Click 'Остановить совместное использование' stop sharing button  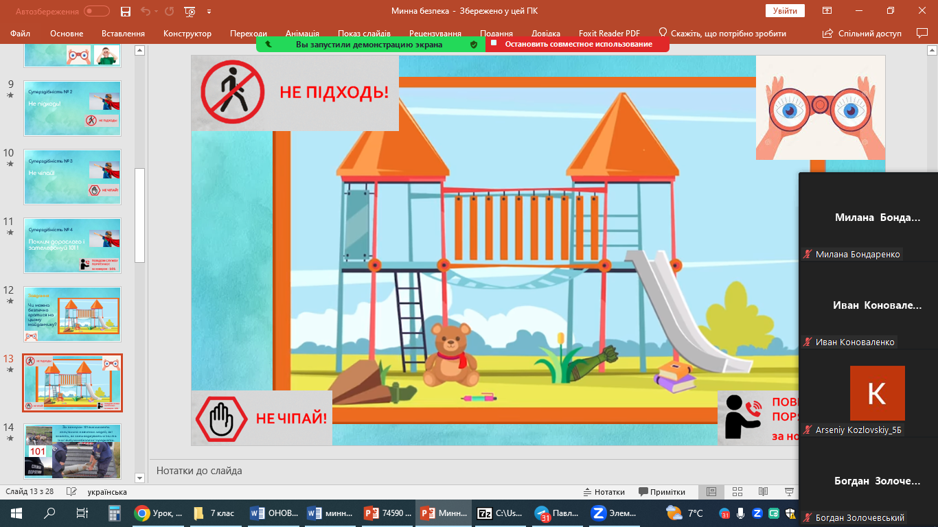click(x=577, y=44)
